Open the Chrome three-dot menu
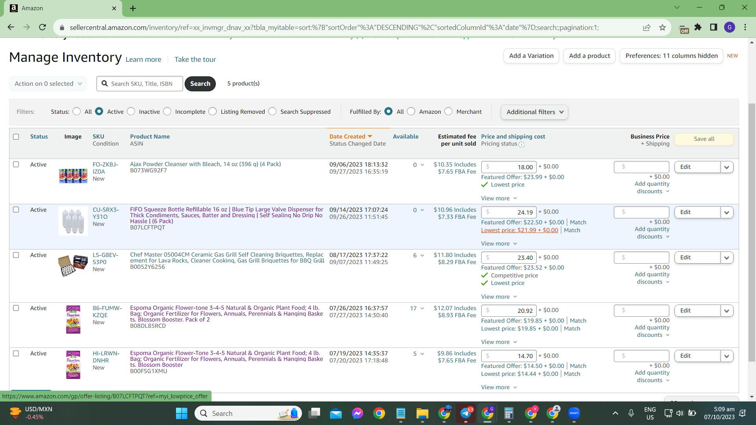The image size is (756, 425). (745, 27)
